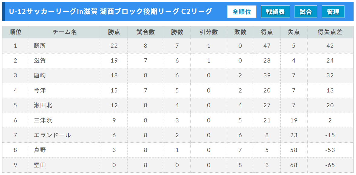Select the 唐崎 team name

click(x=40, y=76)
